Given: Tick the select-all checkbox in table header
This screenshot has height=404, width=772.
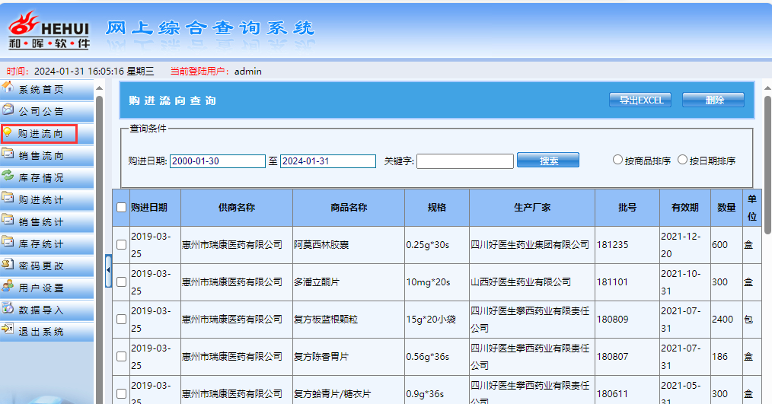Looking at the screenshot, I should [121, 207].
